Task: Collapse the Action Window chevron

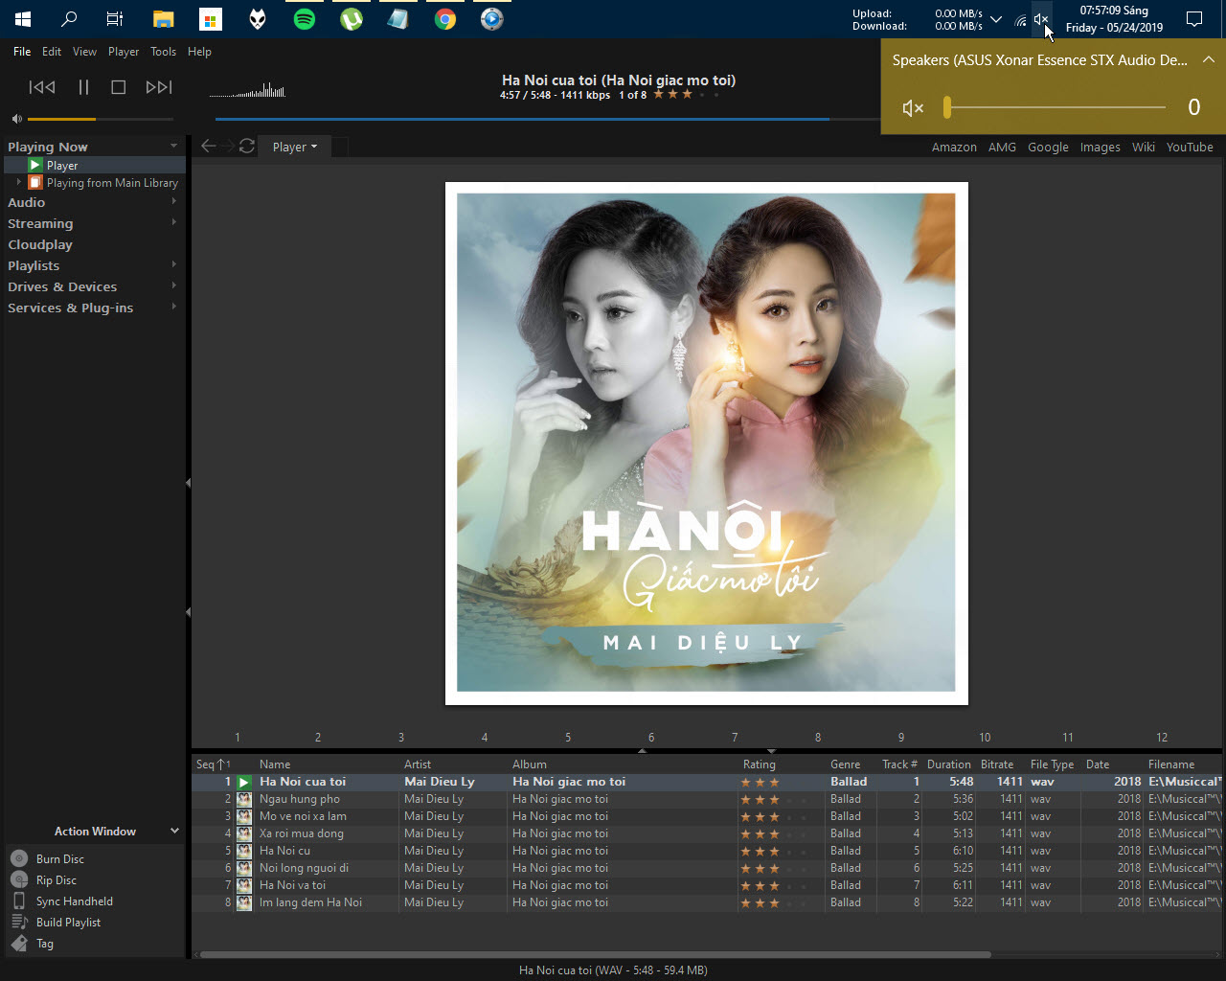Action: pyautogui.click(x=174, y=831)
